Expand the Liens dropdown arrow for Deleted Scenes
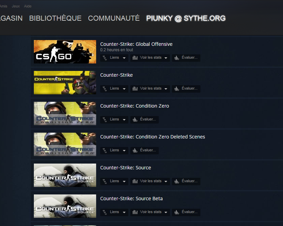 tap(124, 151)
